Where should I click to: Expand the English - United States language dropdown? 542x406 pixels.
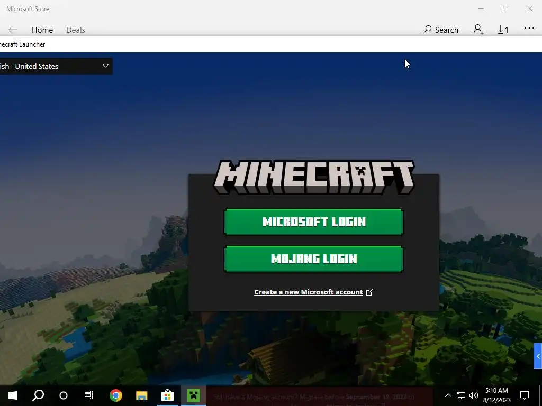tap(56, 66)
